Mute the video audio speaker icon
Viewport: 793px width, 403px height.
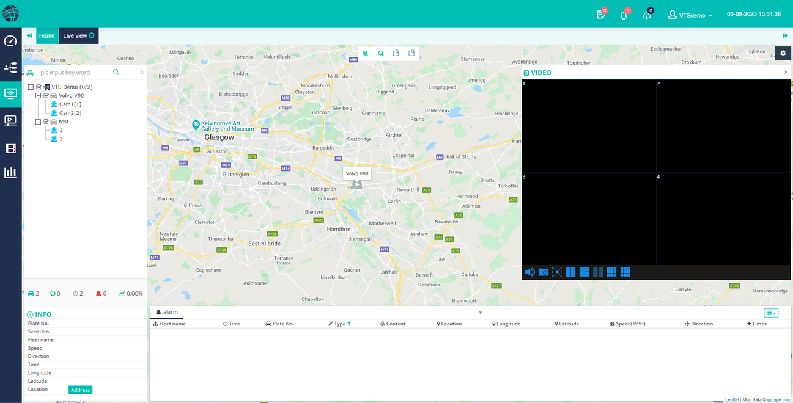(x=530, y=272)
